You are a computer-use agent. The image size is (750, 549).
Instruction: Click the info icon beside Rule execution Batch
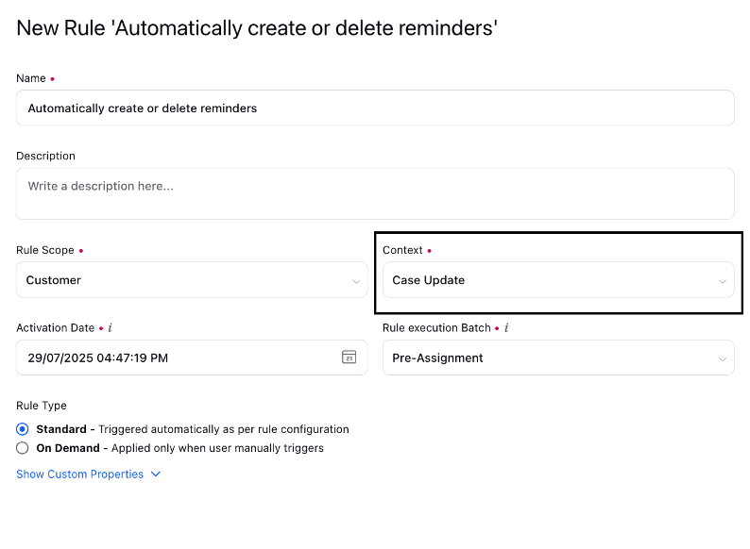pyautogui.click(x=506, y=327)
